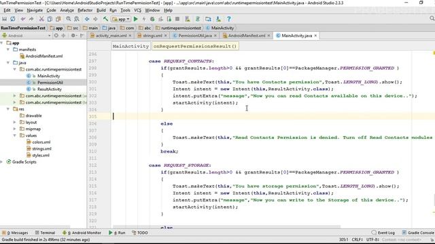Click the MainActivity class breadcrumb in editor
Viewport: 435px width, 244px height.
130,46
